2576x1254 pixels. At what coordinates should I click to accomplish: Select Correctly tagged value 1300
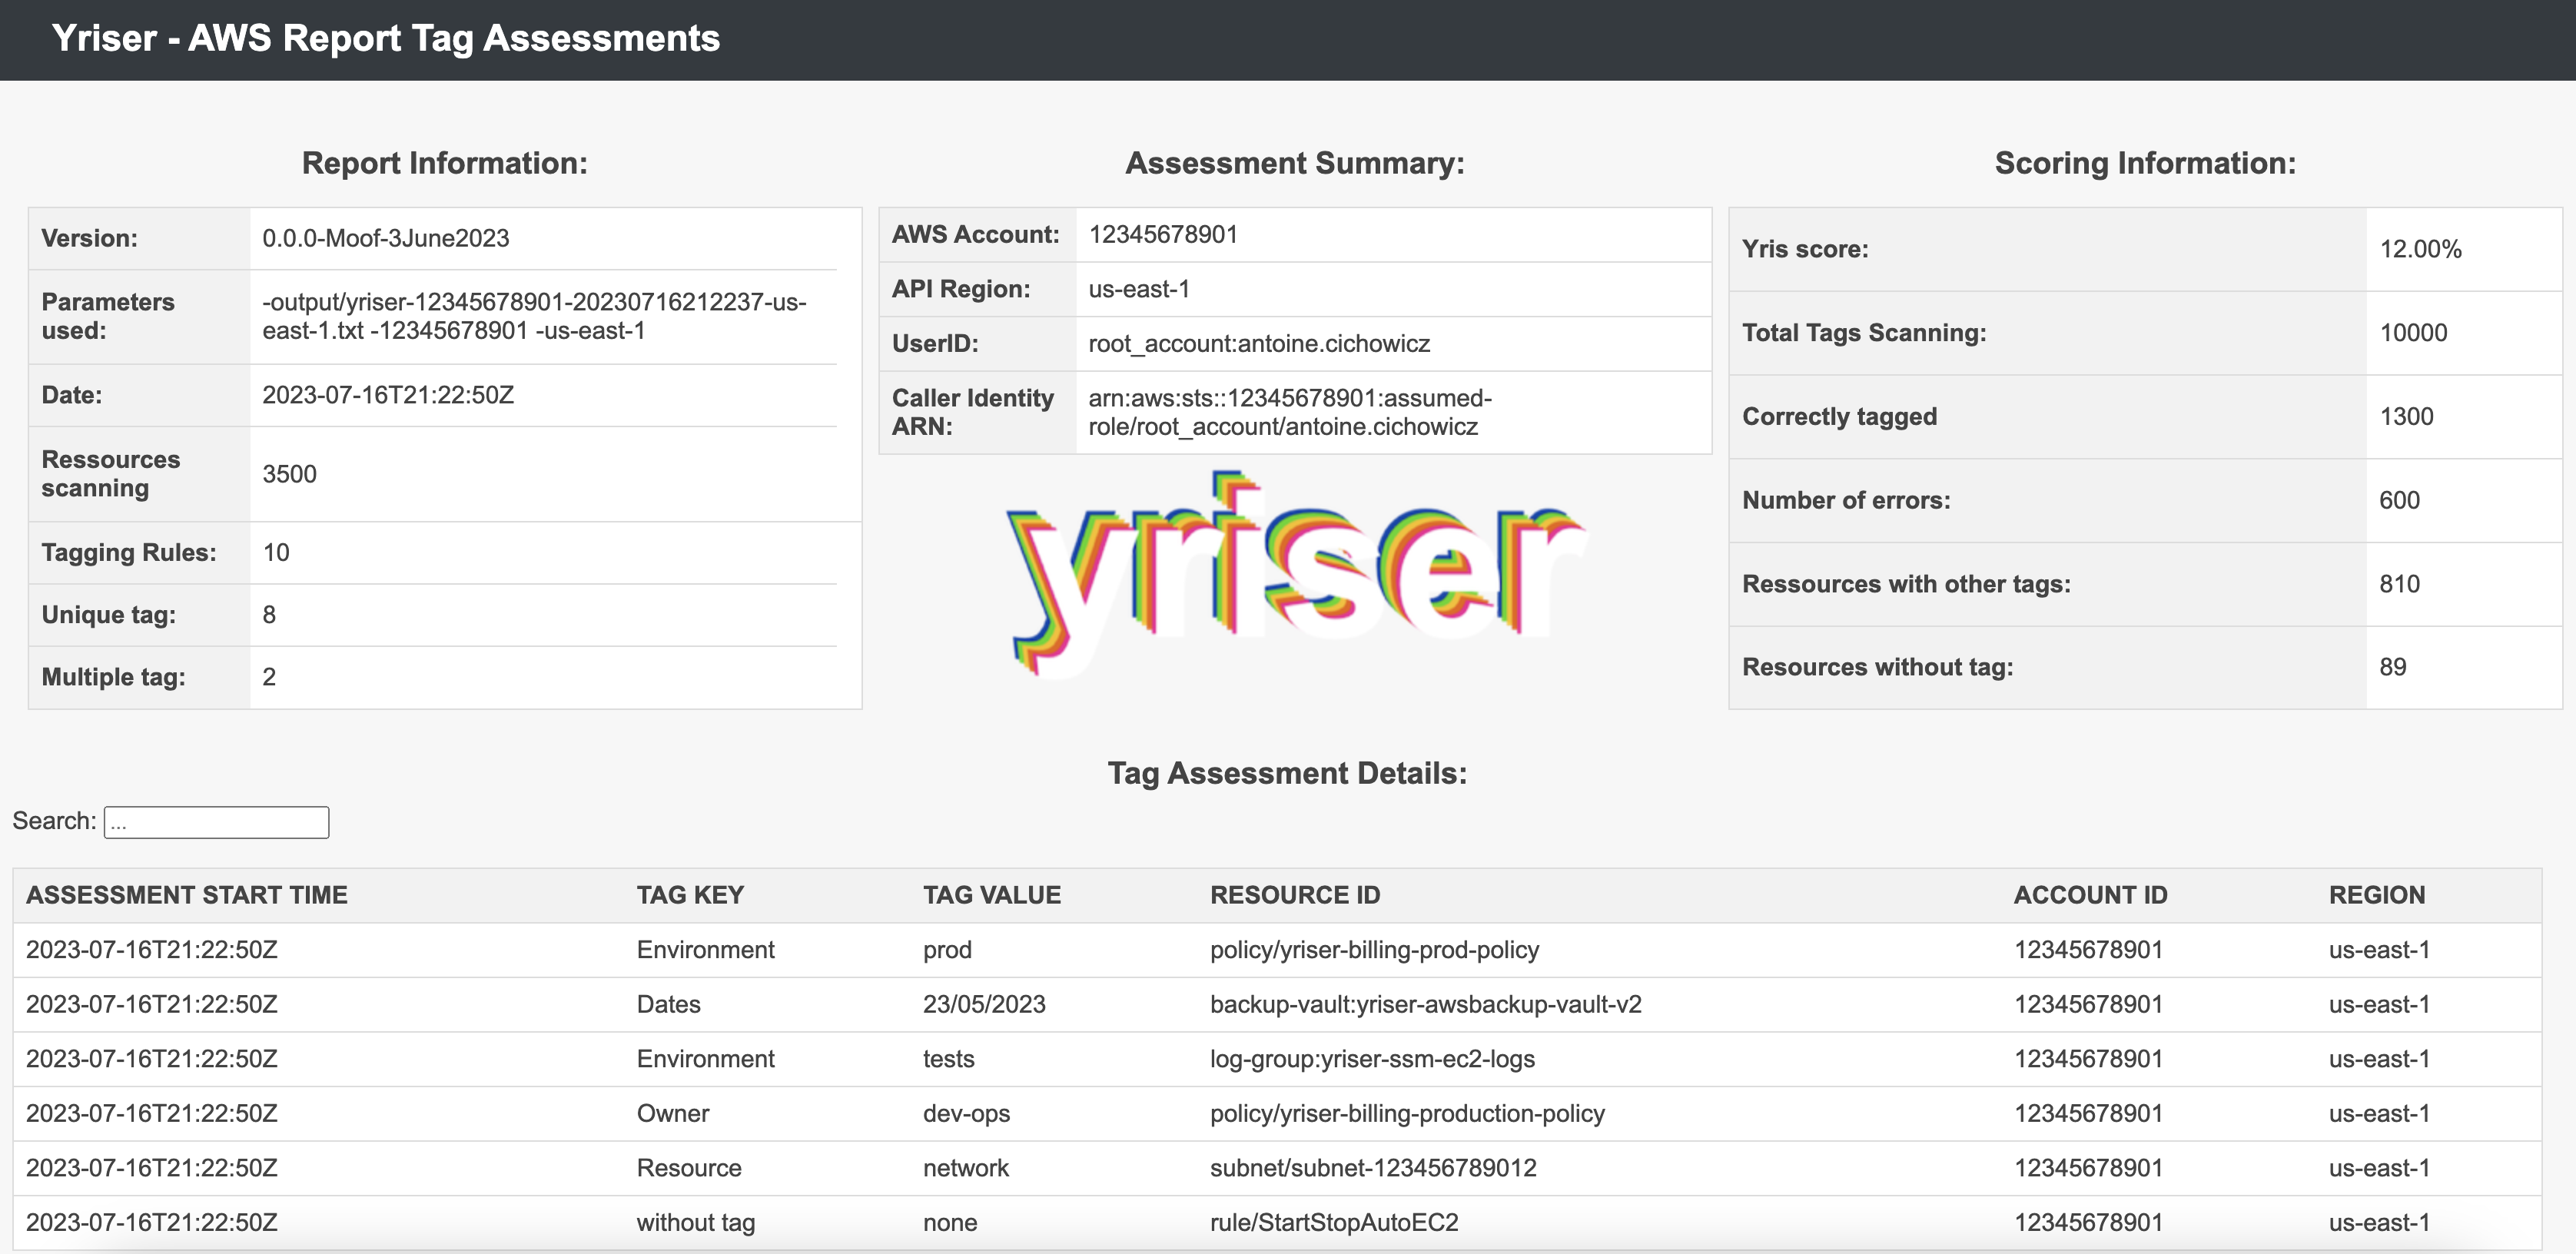(x=2406, y=417)
